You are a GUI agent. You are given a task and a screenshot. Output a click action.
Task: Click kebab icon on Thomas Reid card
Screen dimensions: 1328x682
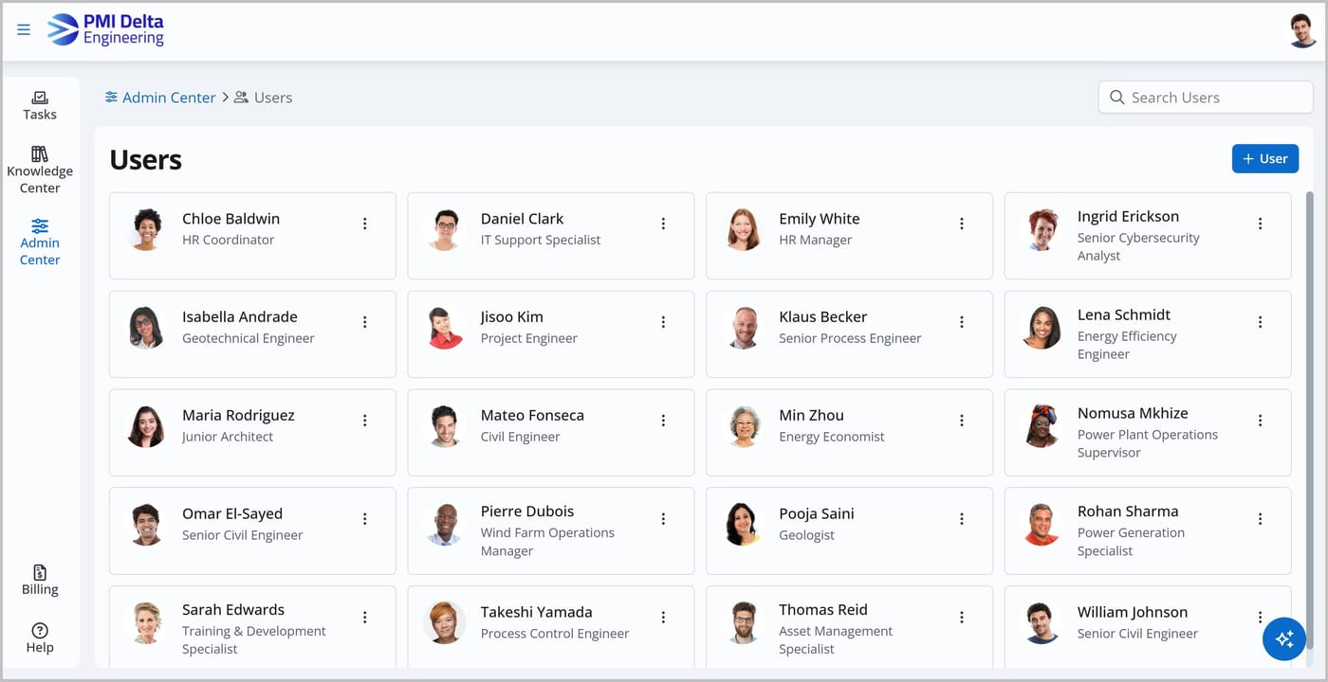[961, 618]
